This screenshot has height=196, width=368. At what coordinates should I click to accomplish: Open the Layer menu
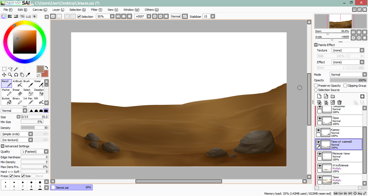[58, 10]
